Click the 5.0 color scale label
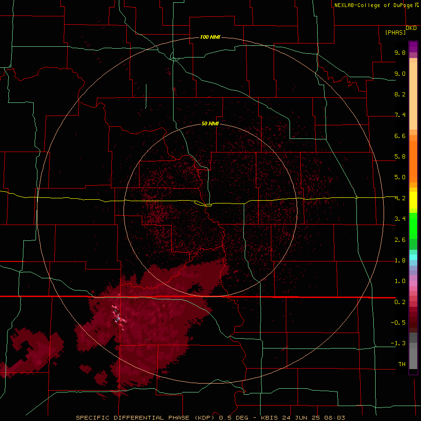This screenshot has width=421, height=421. pyautogui.click(x=400, y=177)
